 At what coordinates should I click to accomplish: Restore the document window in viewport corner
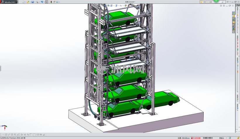click(x=230, y=6)
